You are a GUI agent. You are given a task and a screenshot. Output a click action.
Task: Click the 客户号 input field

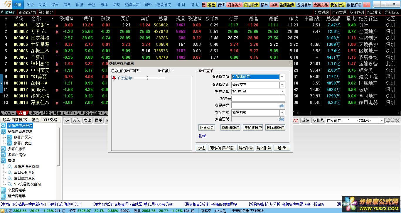pos(258,99)
